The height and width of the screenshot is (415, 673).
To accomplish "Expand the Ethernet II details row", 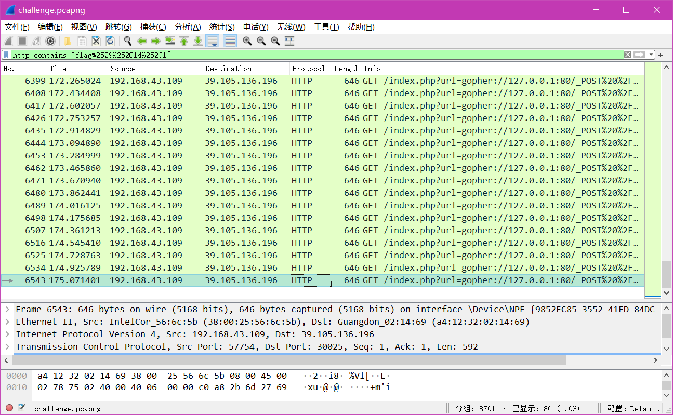I will pos(7,322).
